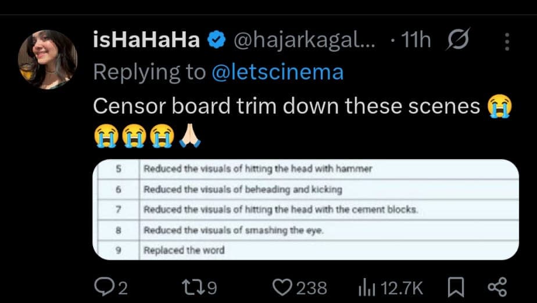
Task: Open the @letscinema mention link
Action: click(277, 73)
